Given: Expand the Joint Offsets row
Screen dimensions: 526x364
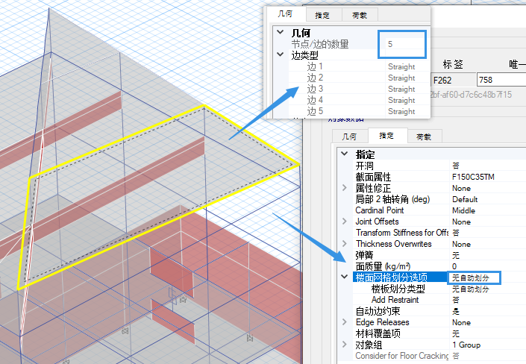Looking at the screenshot, I should [344, 222].
